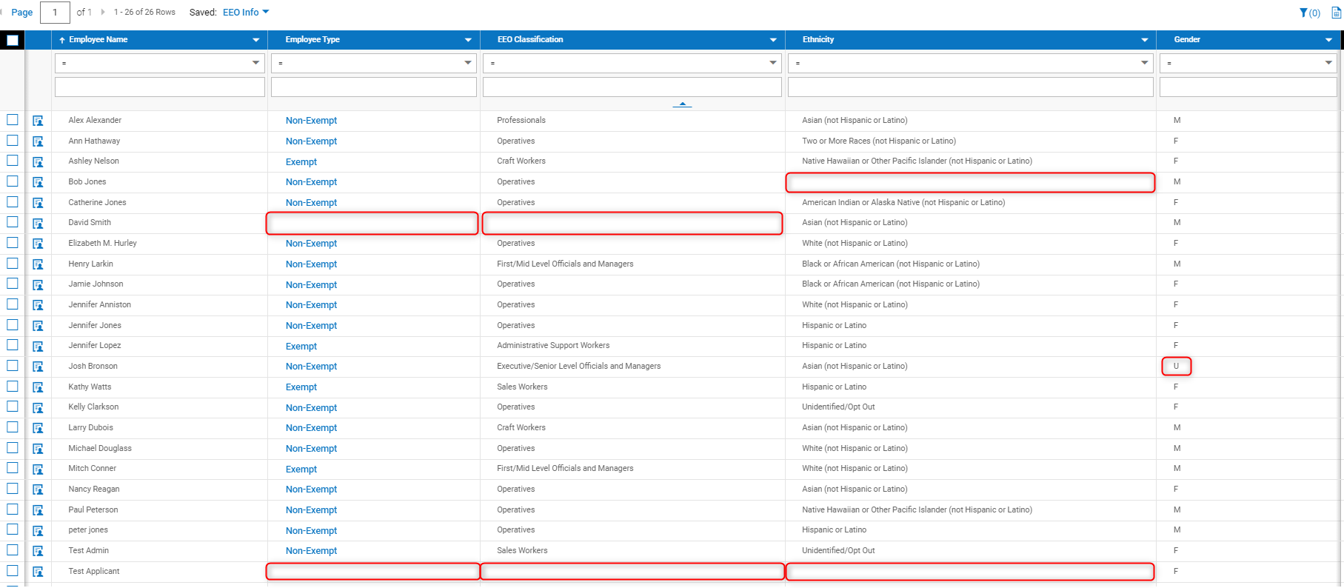Select 'Administrative Support Workers' cell
The height and width of the screenshot is (588, 1344).
click(x=553, y=346)
